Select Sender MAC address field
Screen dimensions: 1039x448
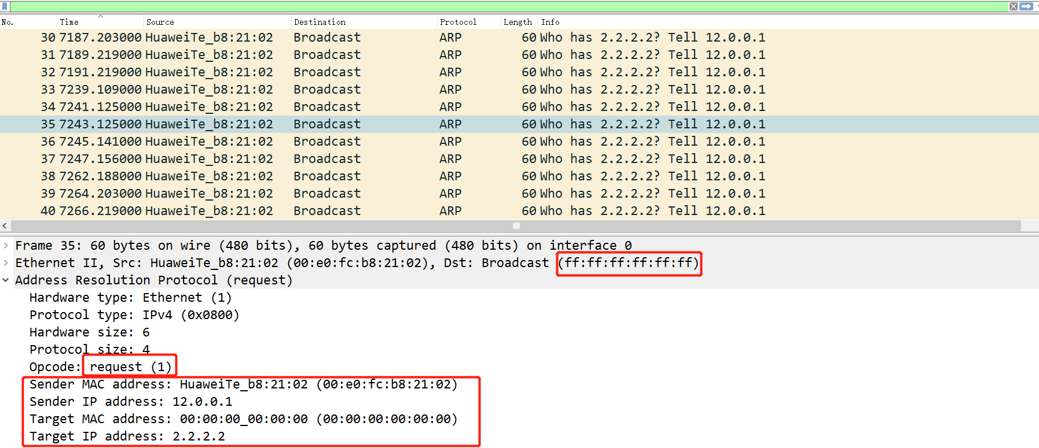point(244,384)
